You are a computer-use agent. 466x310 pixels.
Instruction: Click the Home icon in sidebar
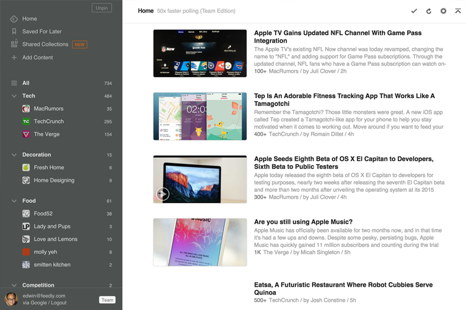click(14, 19)
